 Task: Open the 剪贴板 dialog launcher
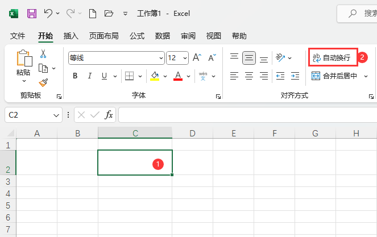click(59, 97)
